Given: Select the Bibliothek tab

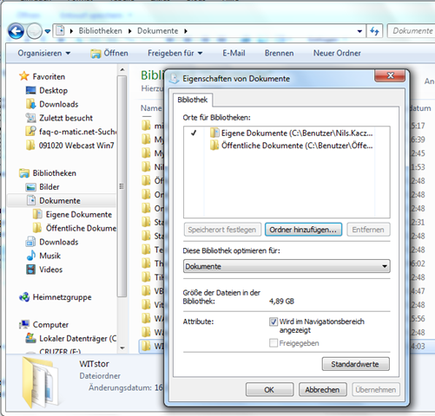Looking at the screenshot, I should click(x=193, y=100).
